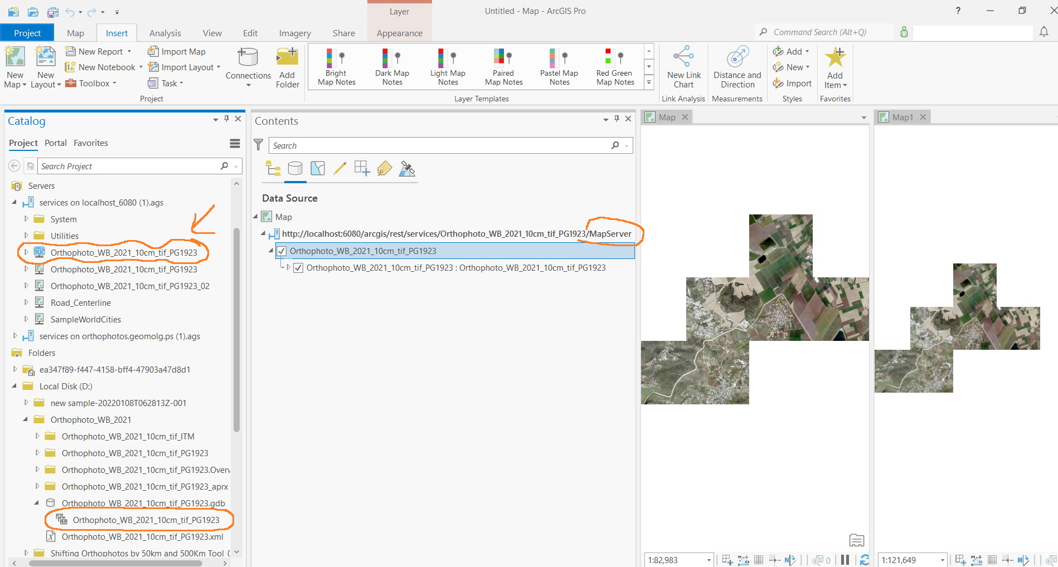The image size is (1058, 567).
Task: Click the Import Map button
Action: [x=177, y=51]
